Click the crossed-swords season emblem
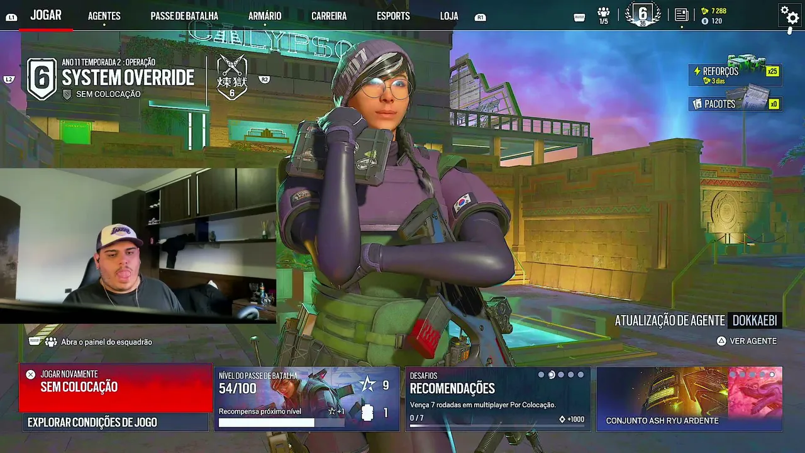Screen dimensions: 805x453 pyautogui.click(x=232, y=77)
